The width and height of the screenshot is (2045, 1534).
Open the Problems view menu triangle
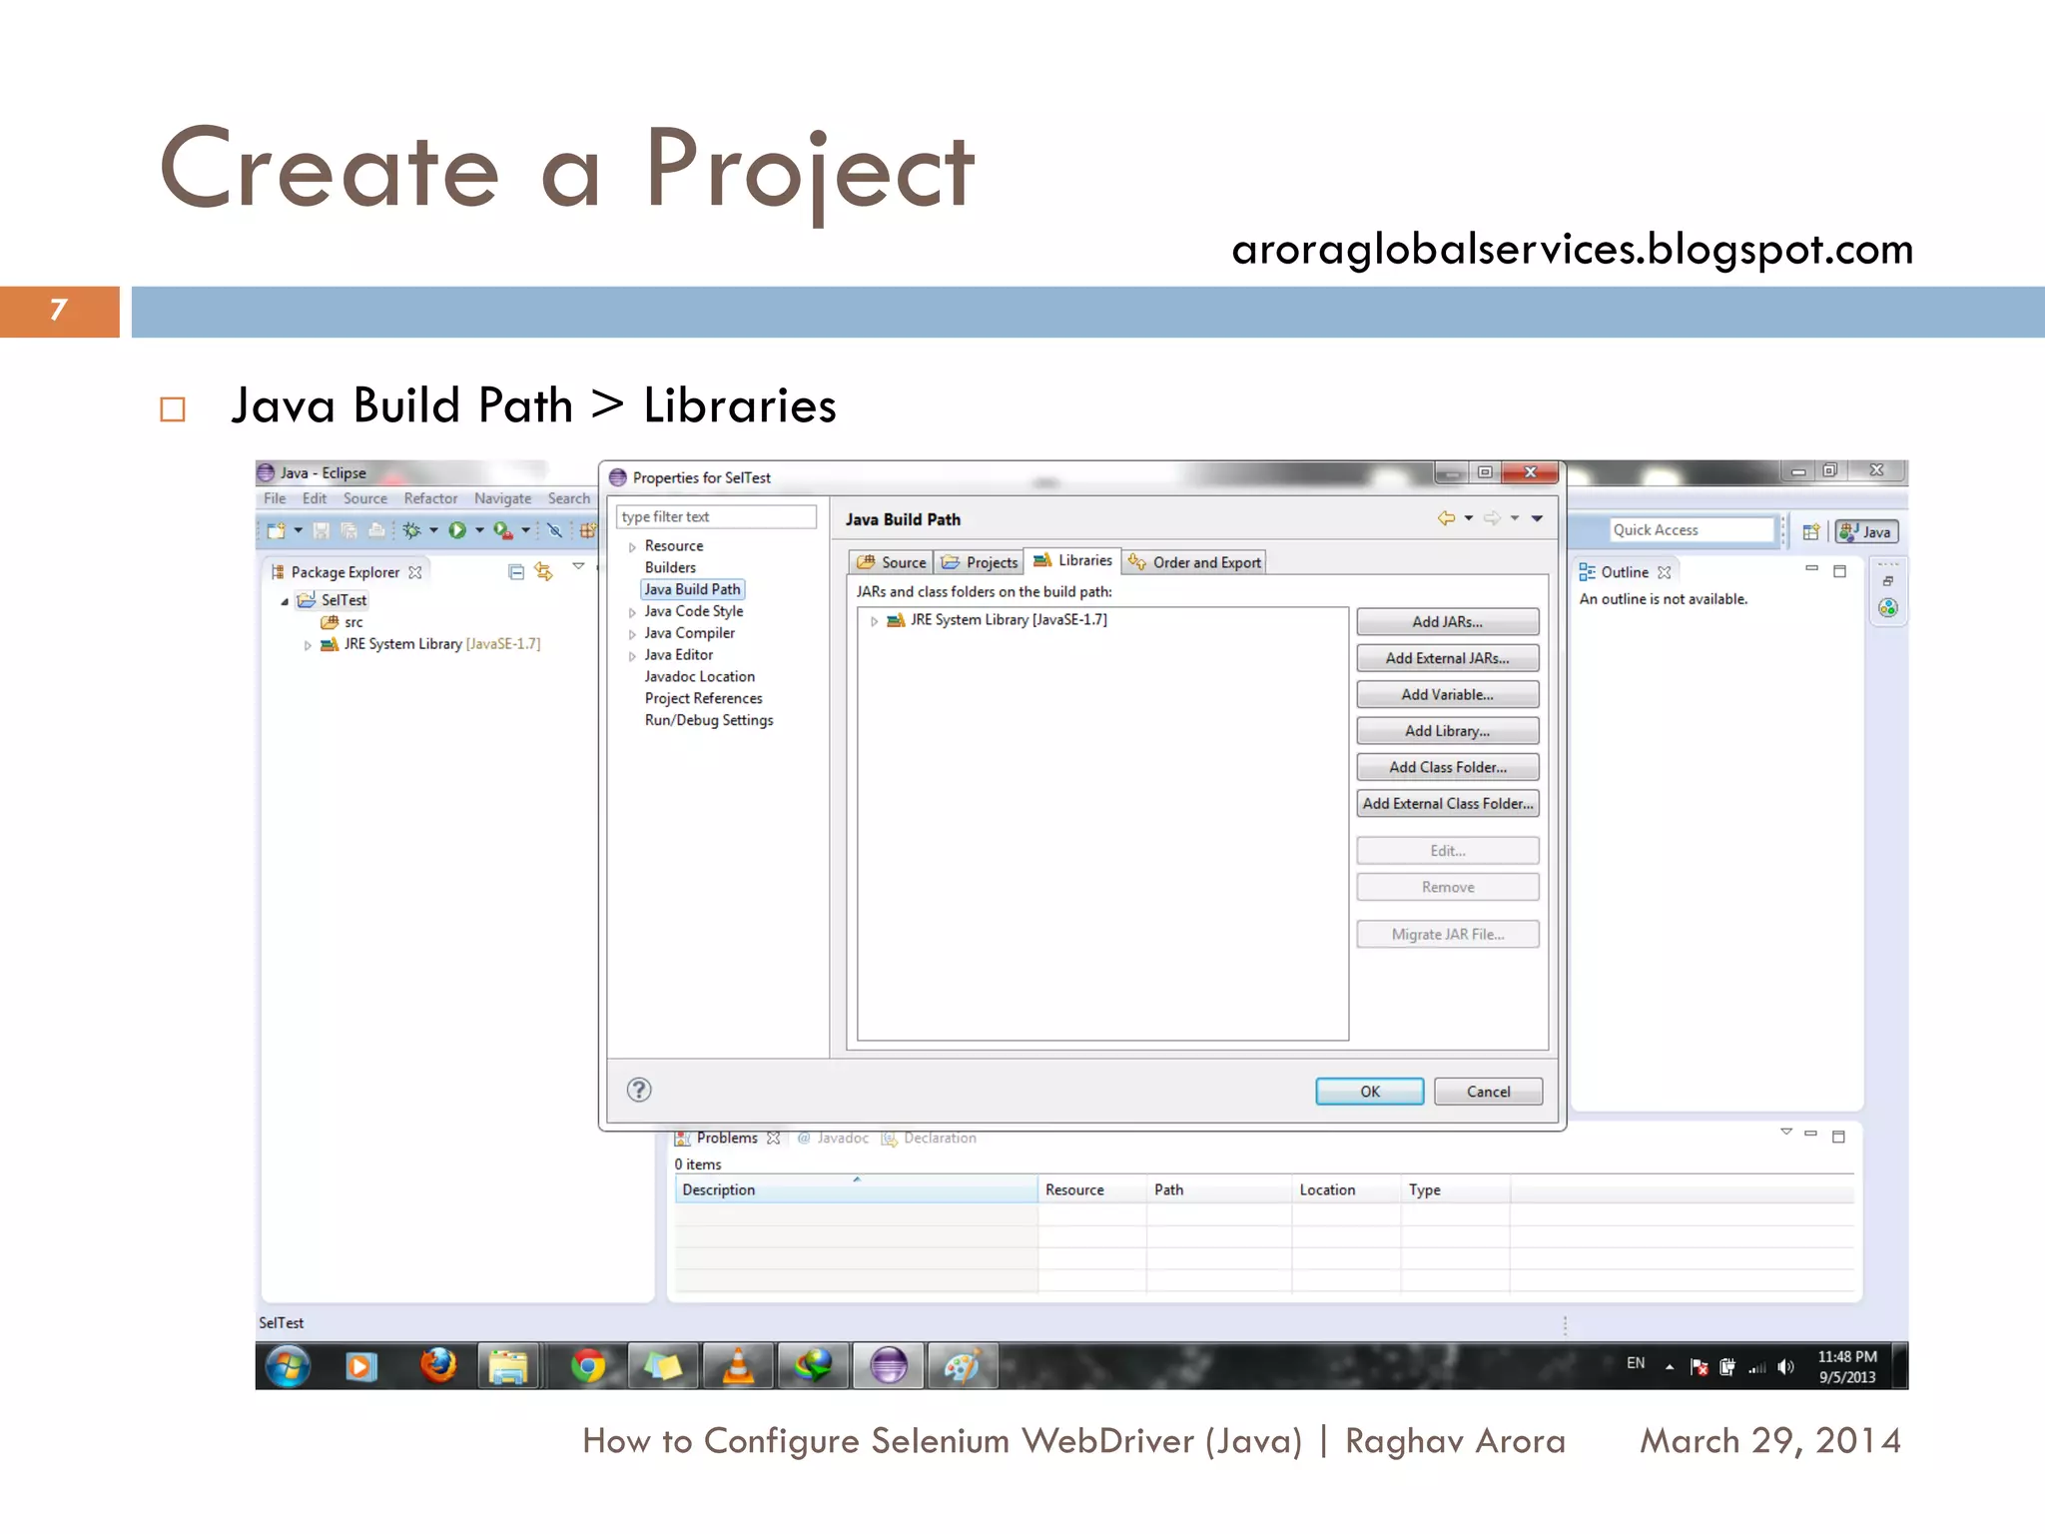[x=1785, y=1132]
